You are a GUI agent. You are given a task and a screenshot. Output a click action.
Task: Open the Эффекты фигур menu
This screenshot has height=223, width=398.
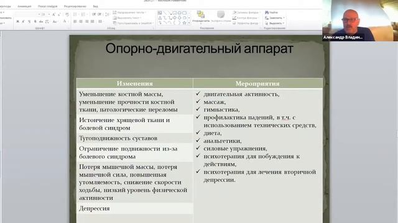246,24
